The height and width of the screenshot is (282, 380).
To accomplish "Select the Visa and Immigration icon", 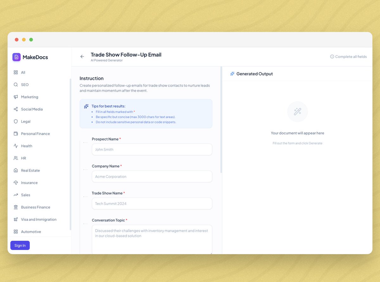I will [x=16, y=219].
